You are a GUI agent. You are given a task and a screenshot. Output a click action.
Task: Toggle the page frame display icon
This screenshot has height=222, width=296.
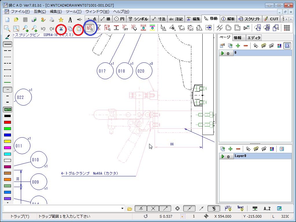(287, 46)
